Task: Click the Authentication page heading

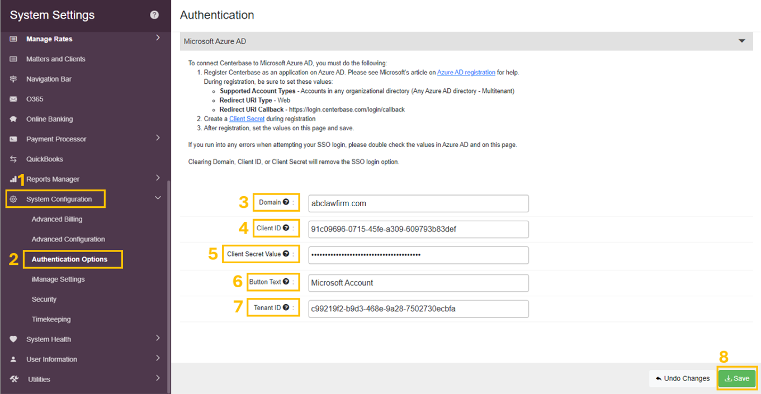Action: pos(217,15)
